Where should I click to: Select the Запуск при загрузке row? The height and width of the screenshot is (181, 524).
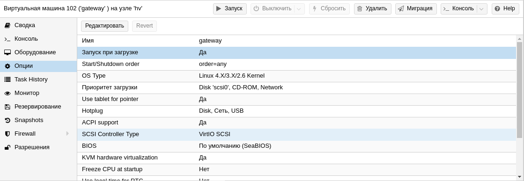tap(297, 53)
